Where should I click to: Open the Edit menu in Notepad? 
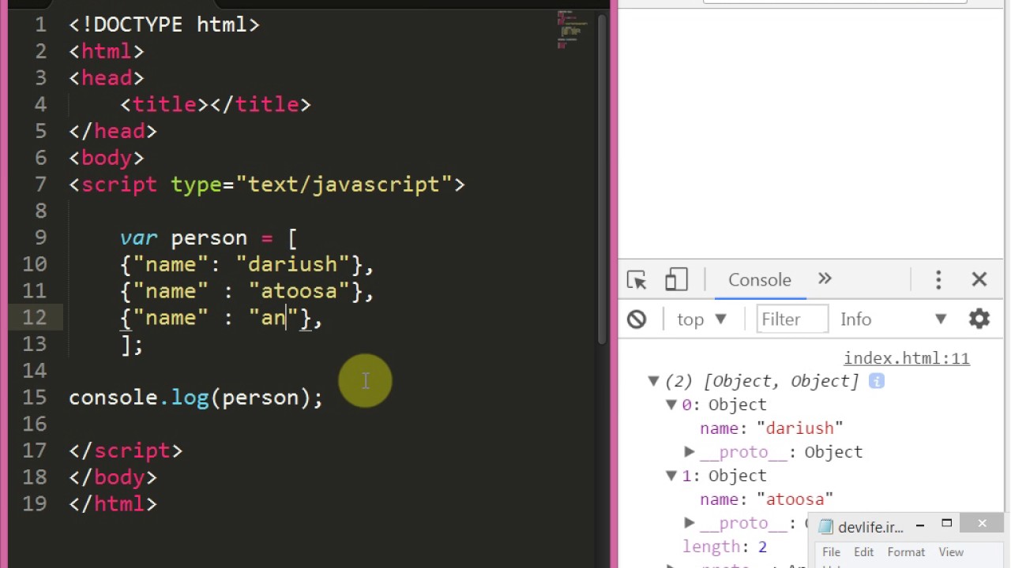(863, 552)
